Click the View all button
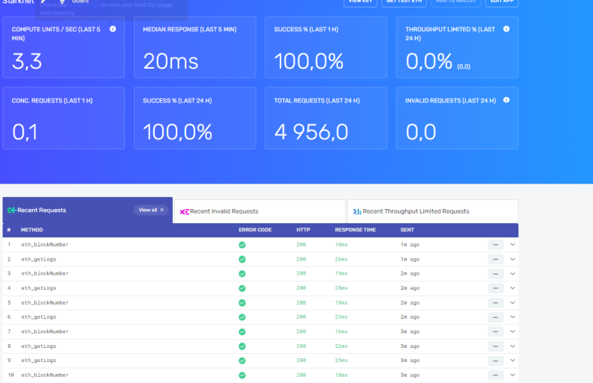This screenshot has height=383, width=593. point(150,210)
